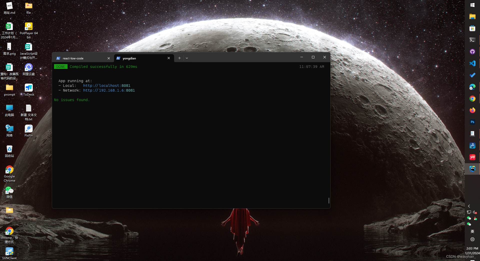
Task: Add a new terminal tab with plus button
Action: (179, 58)
